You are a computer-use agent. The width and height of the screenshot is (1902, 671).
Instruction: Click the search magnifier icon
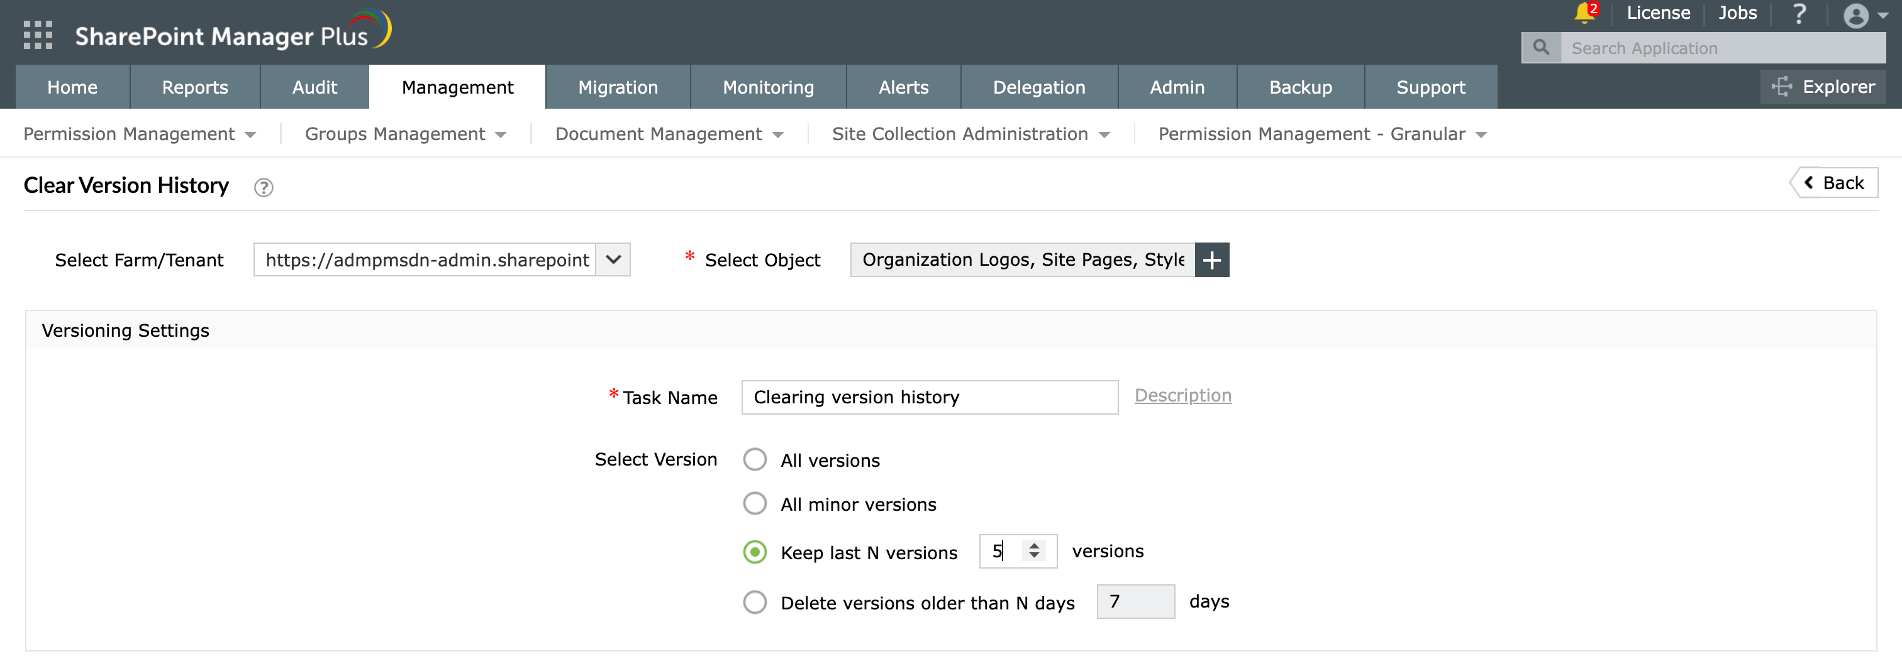pyautogui.click(x=1541, y=48)
